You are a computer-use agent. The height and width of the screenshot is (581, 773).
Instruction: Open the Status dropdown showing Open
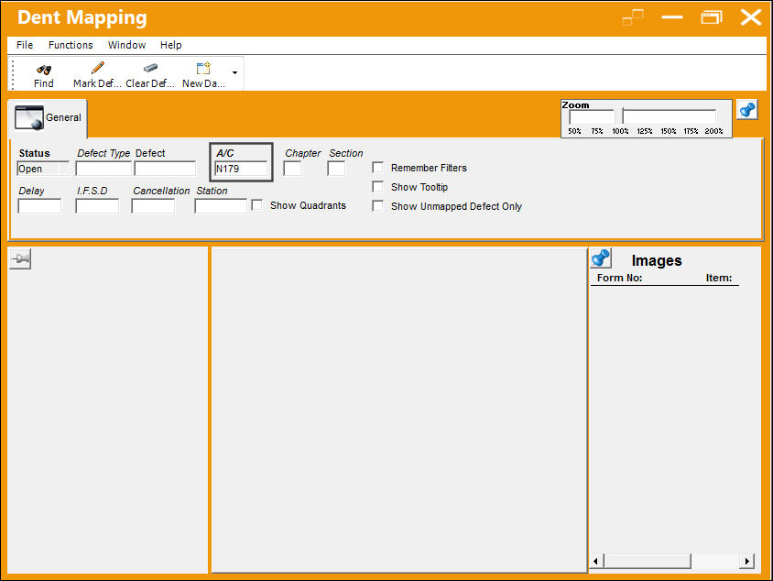pyautogui.click(x=43, y=169)
